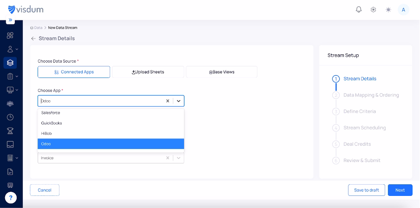Expand the chevron beside the calculator sidebar icon
This screenshot has height=208, width=420.
tap(17, 158)
